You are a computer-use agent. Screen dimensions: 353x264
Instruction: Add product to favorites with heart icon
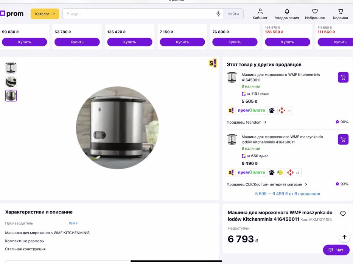point(343,214)
